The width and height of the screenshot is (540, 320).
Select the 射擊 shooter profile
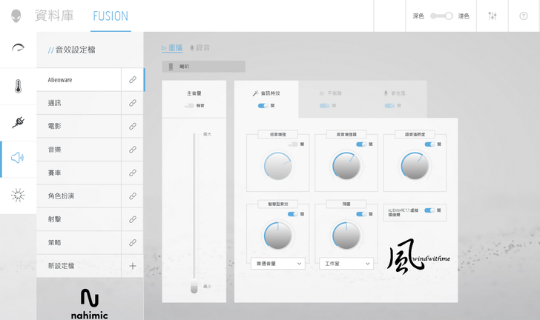[79, 219]
